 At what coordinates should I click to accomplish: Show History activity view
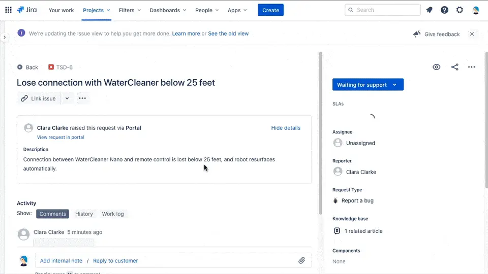click(x=84, y=214)
